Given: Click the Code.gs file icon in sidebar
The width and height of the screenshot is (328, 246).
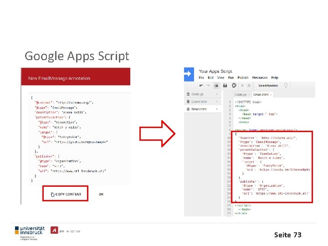Looking at the screenshot, I should pyautogui.click(x=188, y=94).
